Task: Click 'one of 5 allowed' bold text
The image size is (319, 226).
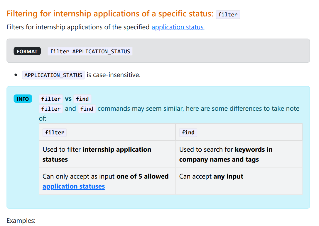Action: pyautogui.click(x=142, y=176)
